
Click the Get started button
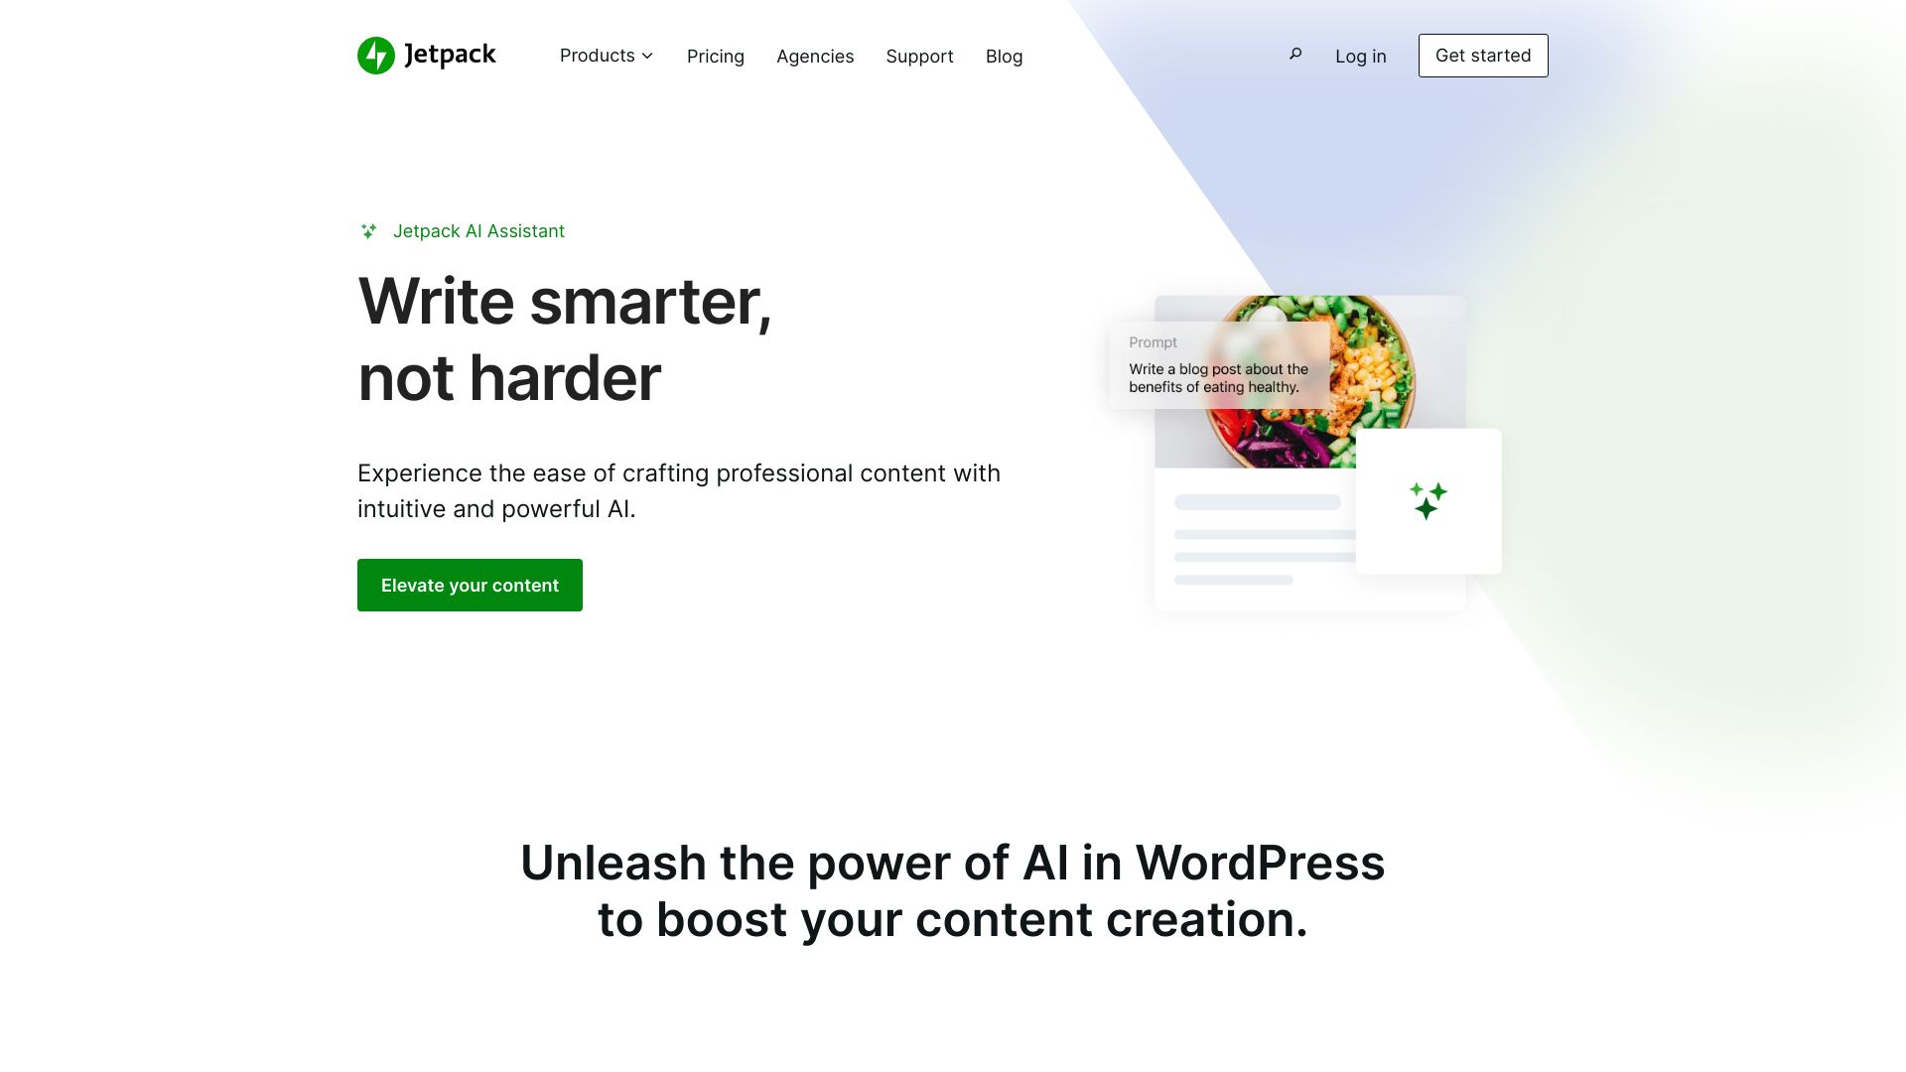1483,55
